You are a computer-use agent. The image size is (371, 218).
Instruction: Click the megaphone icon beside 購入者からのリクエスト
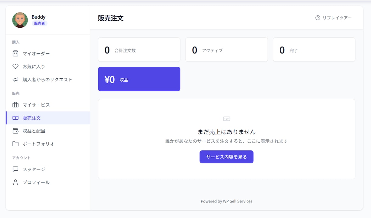[15, 80]
